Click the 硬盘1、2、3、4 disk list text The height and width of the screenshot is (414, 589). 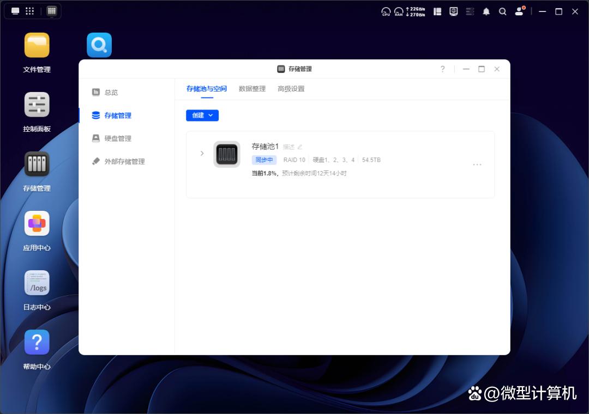(x=334, y=160)
